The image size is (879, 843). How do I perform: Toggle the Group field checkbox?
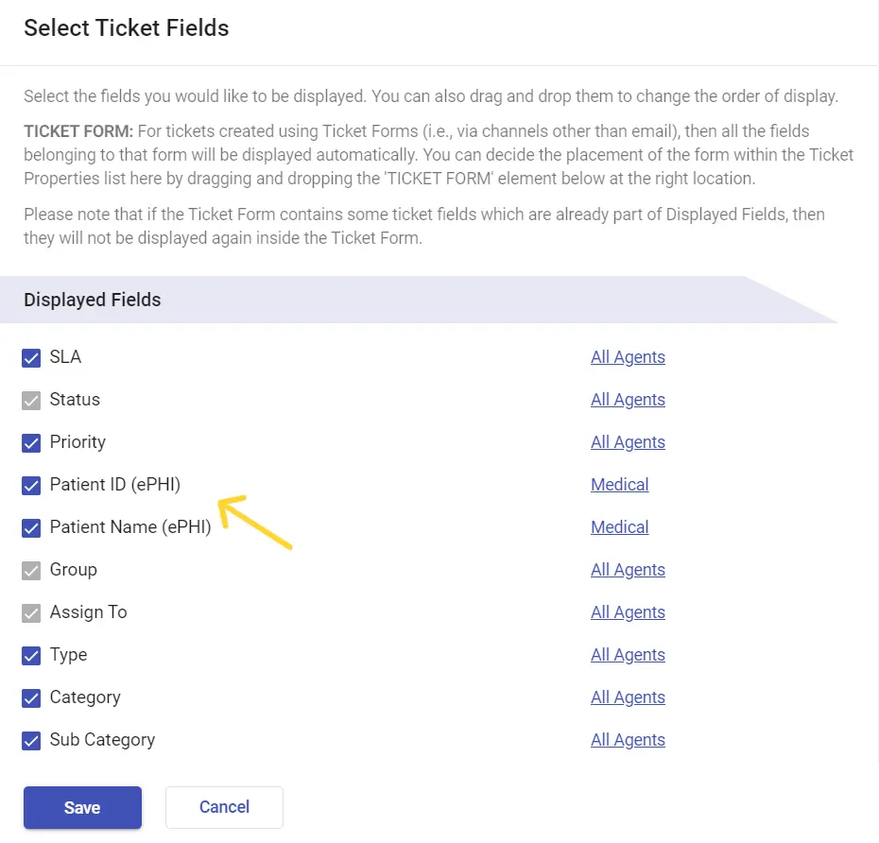(x=32, y=571)
